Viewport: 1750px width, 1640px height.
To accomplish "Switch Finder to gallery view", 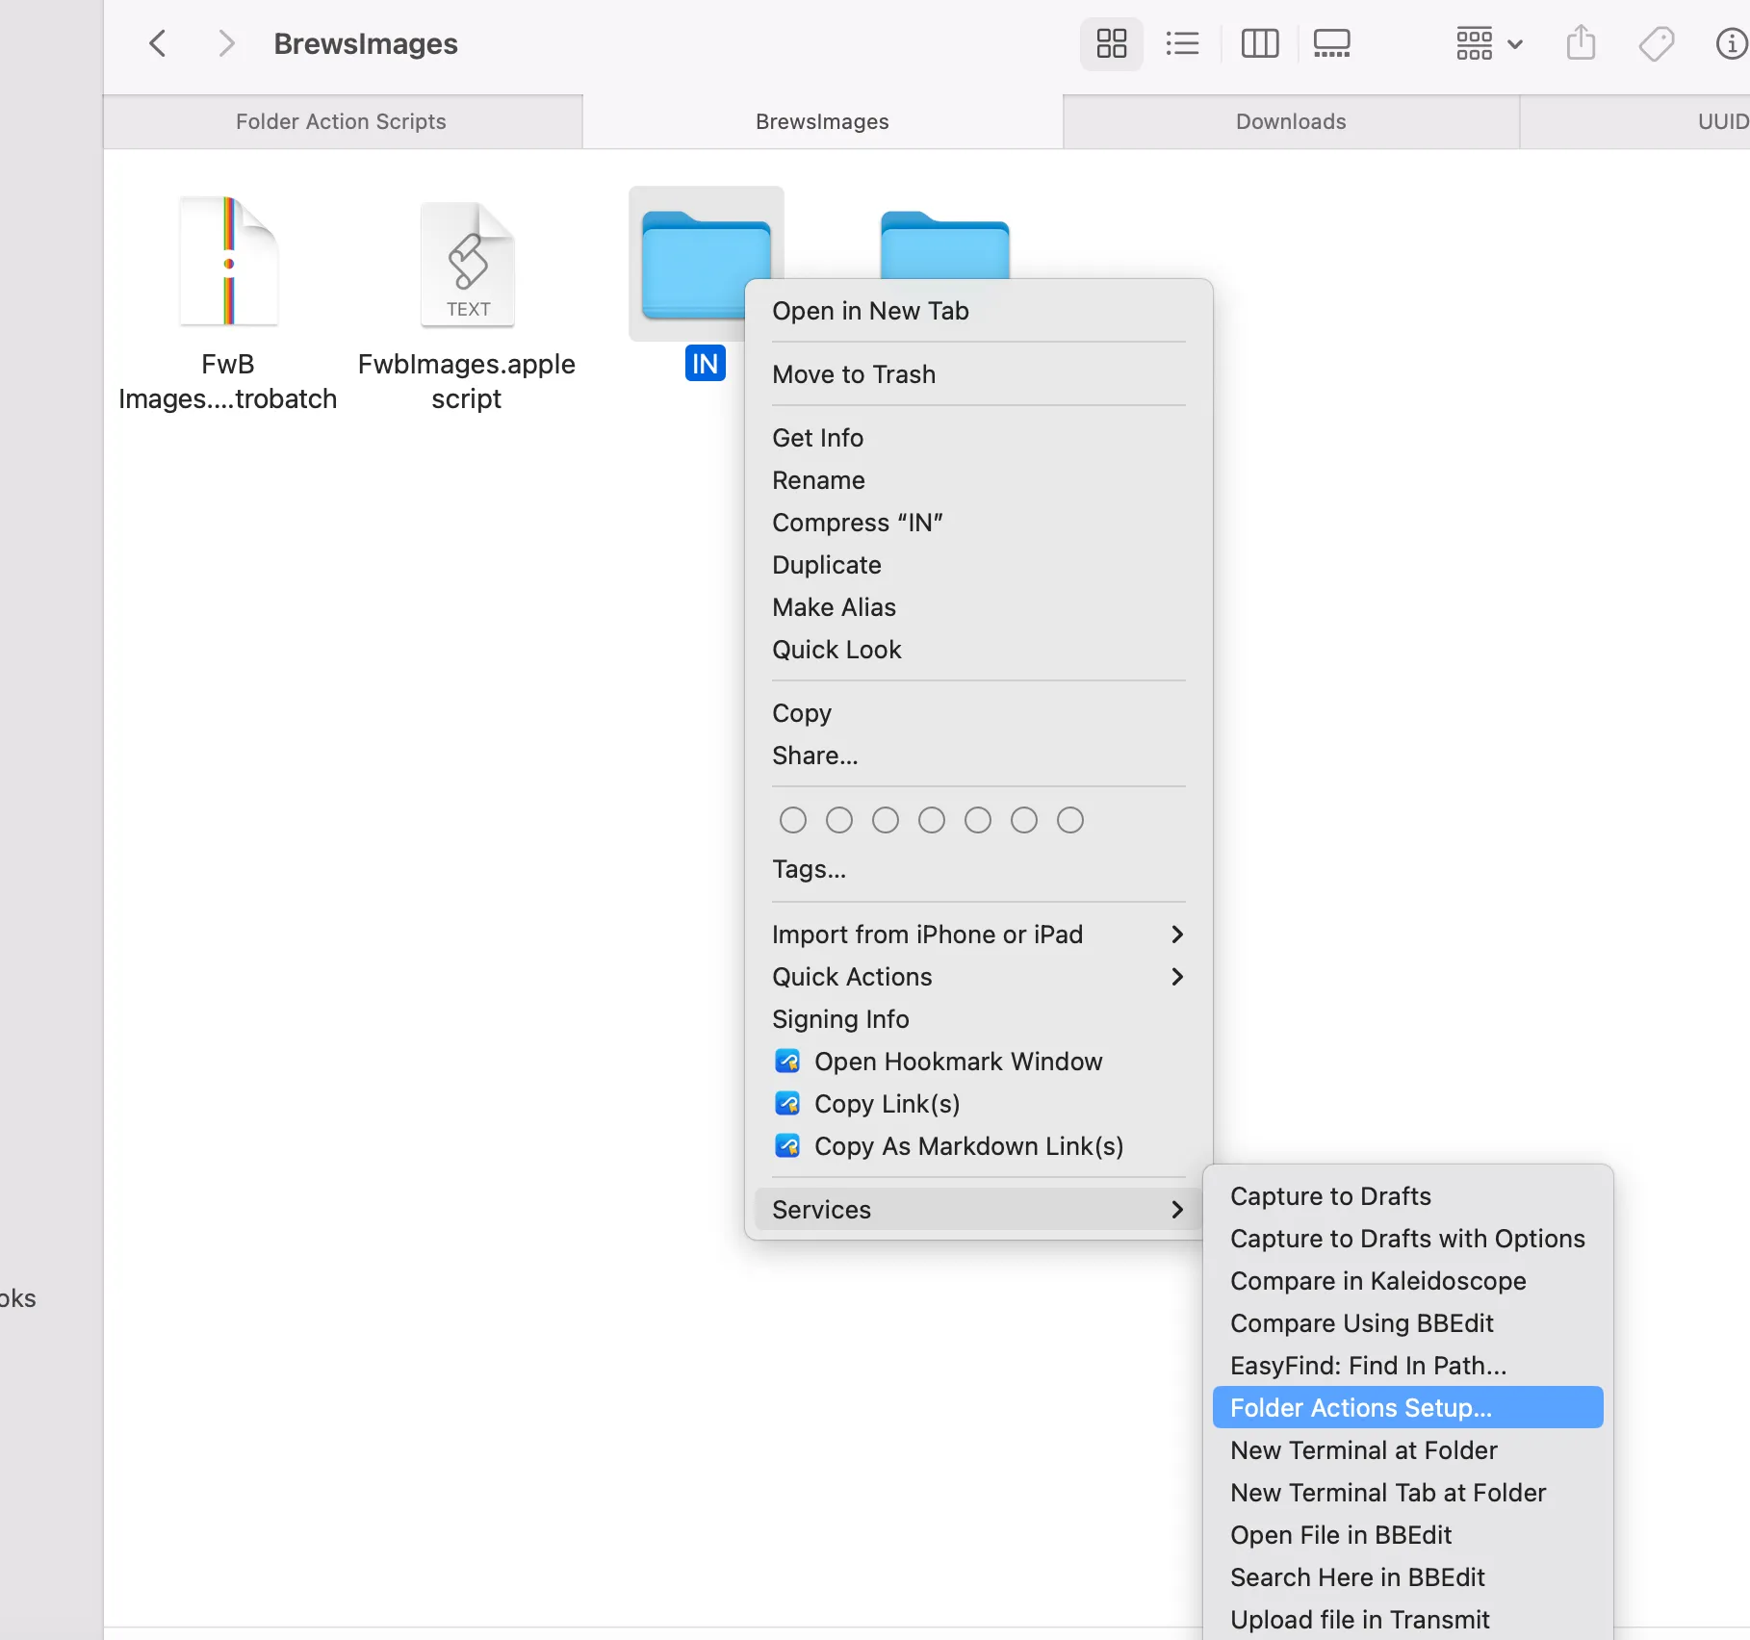I will pos(1331,43).
